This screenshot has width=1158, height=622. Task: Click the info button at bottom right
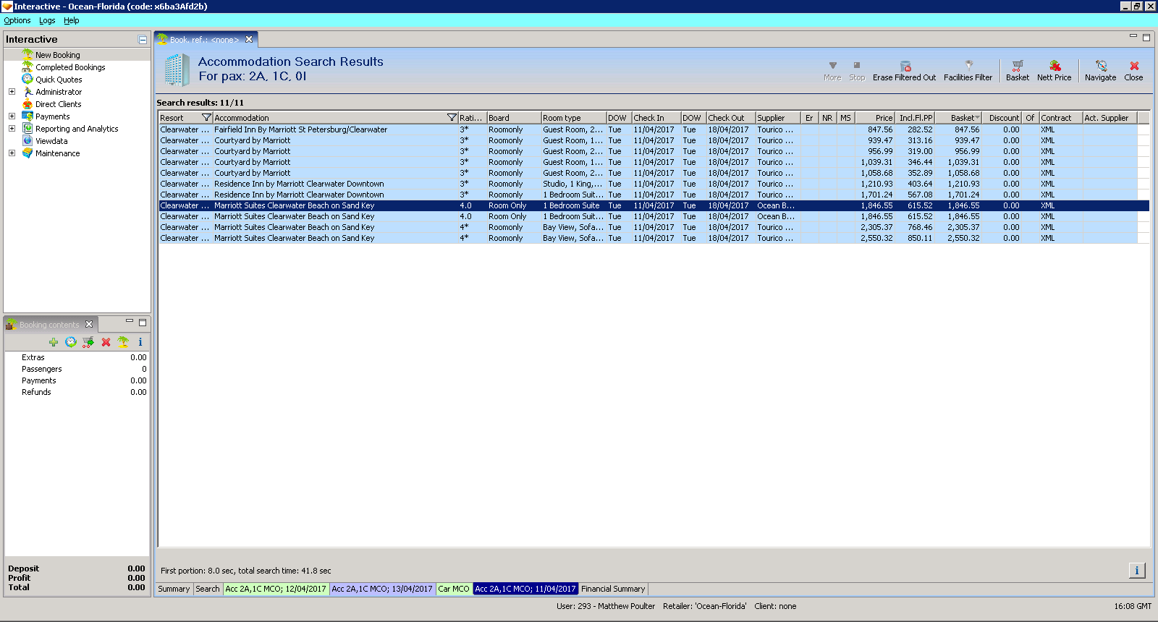coord(1137,571)
